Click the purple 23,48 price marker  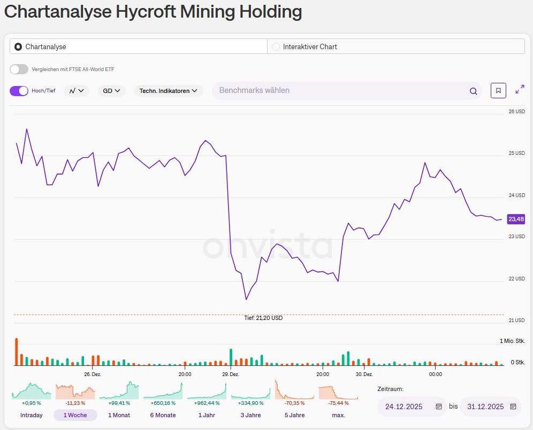click(x=515, y=219)
